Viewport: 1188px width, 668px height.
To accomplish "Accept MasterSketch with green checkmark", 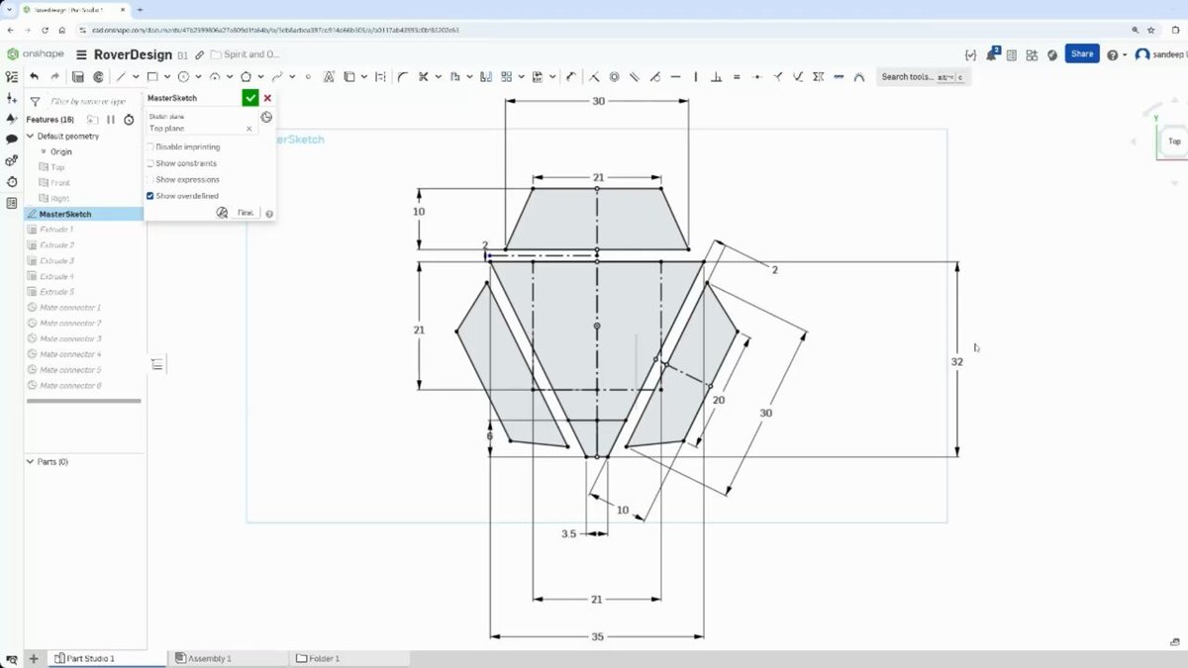I will pos(250,98).
